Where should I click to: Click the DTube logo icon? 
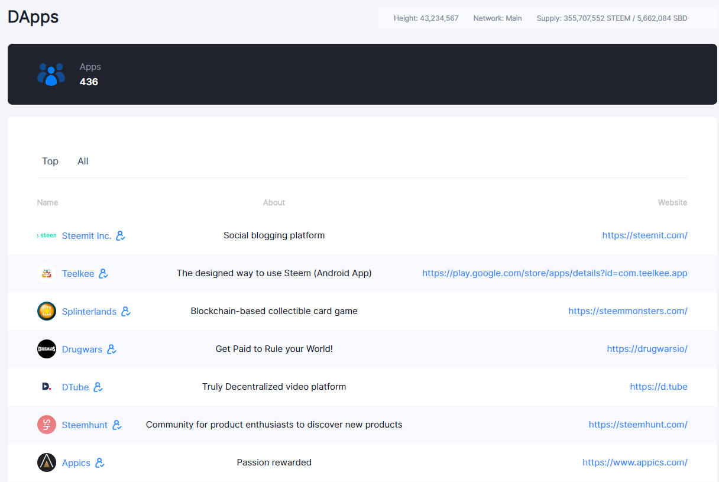pos(47,387)
